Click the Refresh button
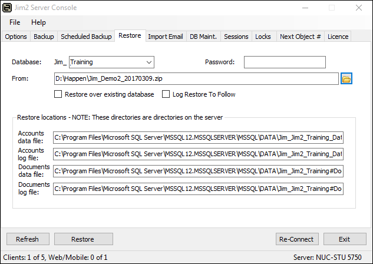 27,239
